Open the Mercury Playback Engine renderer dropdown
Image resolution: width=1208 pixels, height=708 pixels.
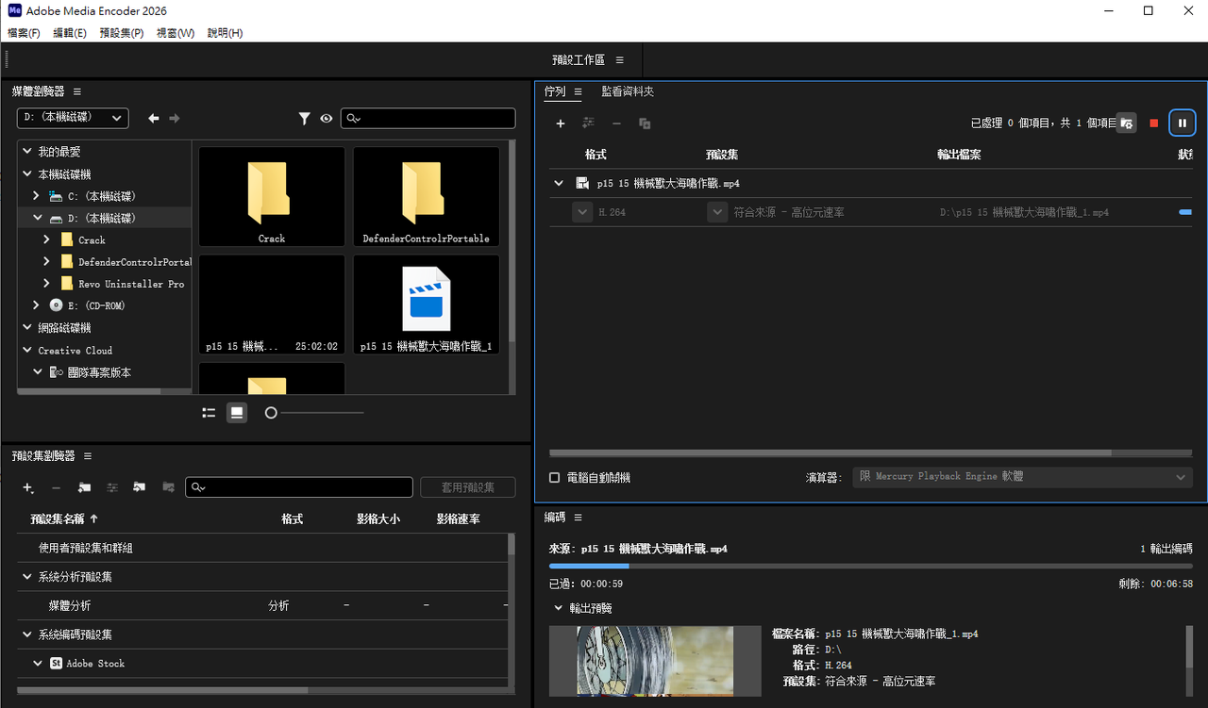[x=1022, y=477]
